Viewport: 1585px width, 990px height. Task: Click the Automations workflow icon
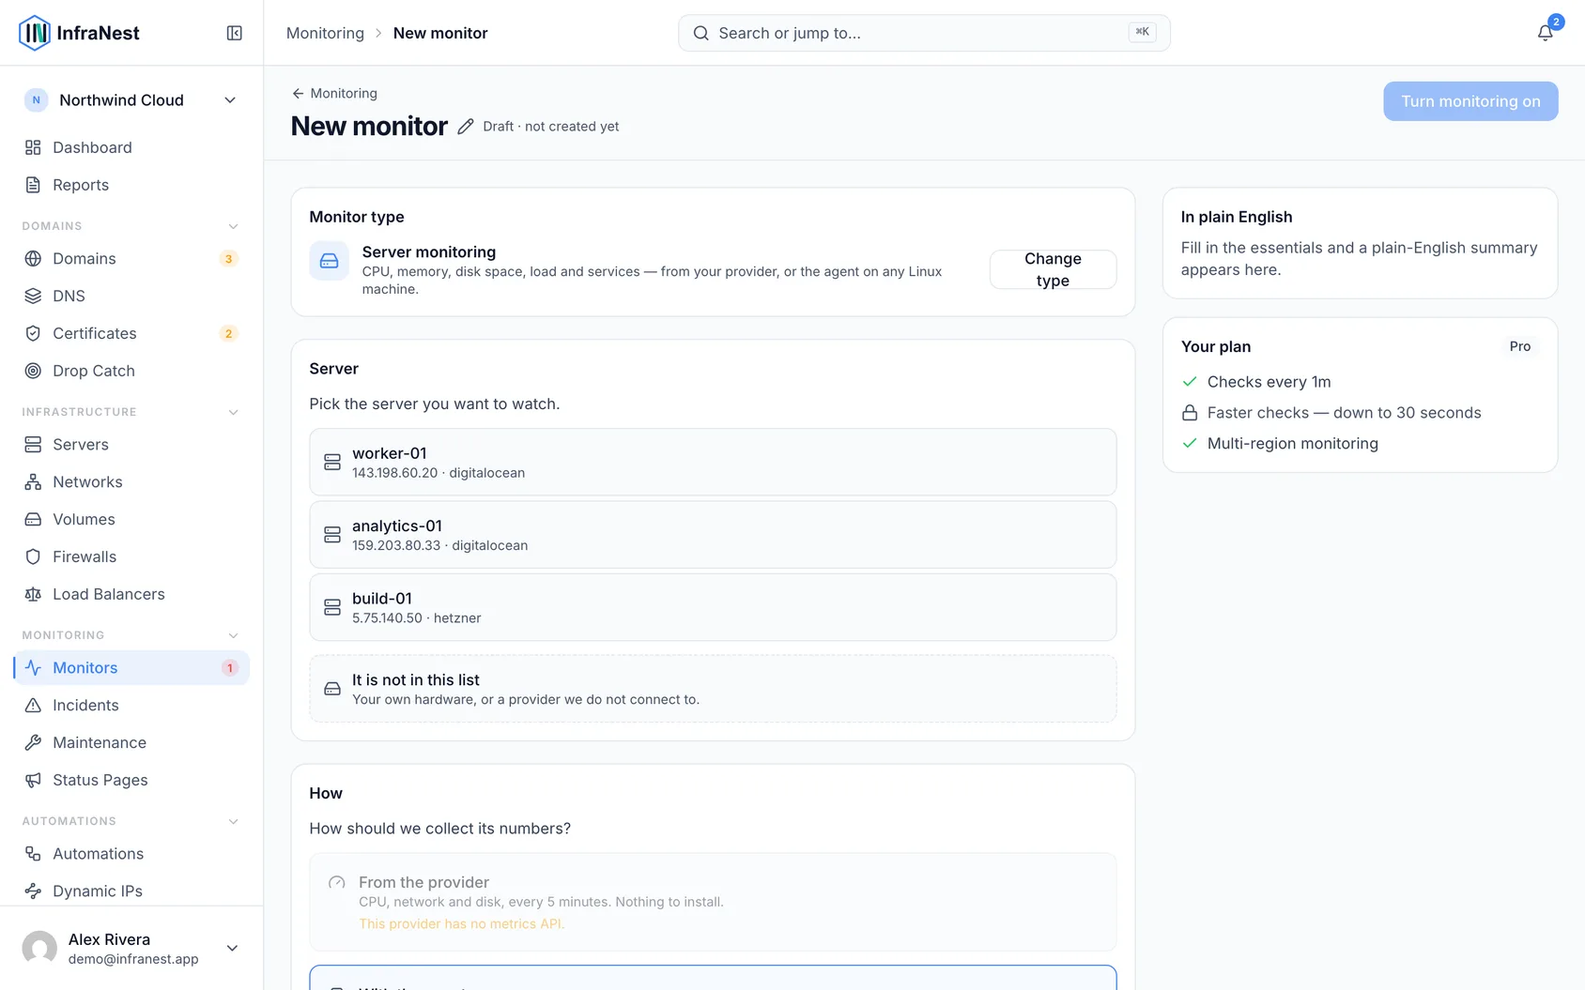click(33, 853)
